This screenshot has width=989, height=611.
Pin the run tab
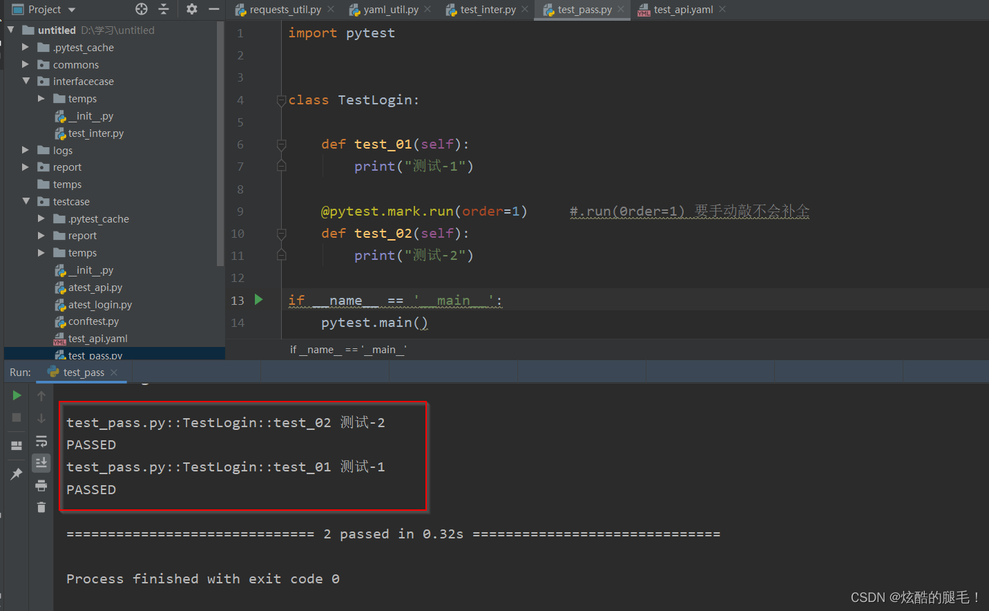[17, 473]
